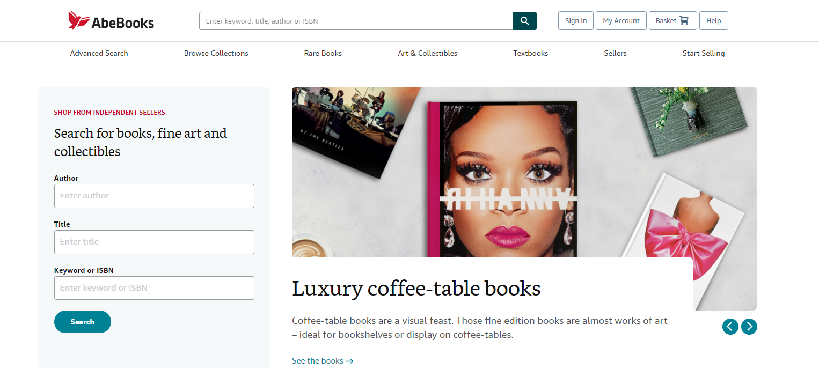This screenshot has width=819, height=384.
Task: Open Art & Collectibles
Action: coord(427,53)
